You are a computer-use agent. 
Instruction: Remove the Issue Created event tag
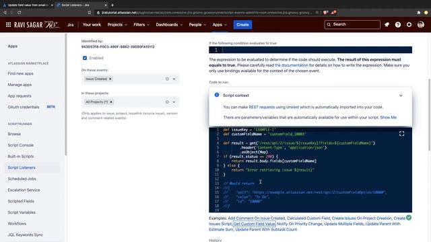(x=110, y=79)
